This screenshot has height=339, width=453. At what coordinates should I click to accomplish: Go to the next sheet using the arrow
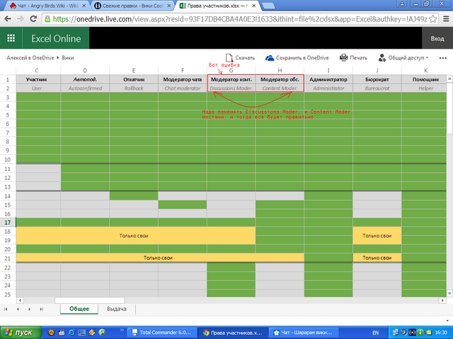pos(30,309)
